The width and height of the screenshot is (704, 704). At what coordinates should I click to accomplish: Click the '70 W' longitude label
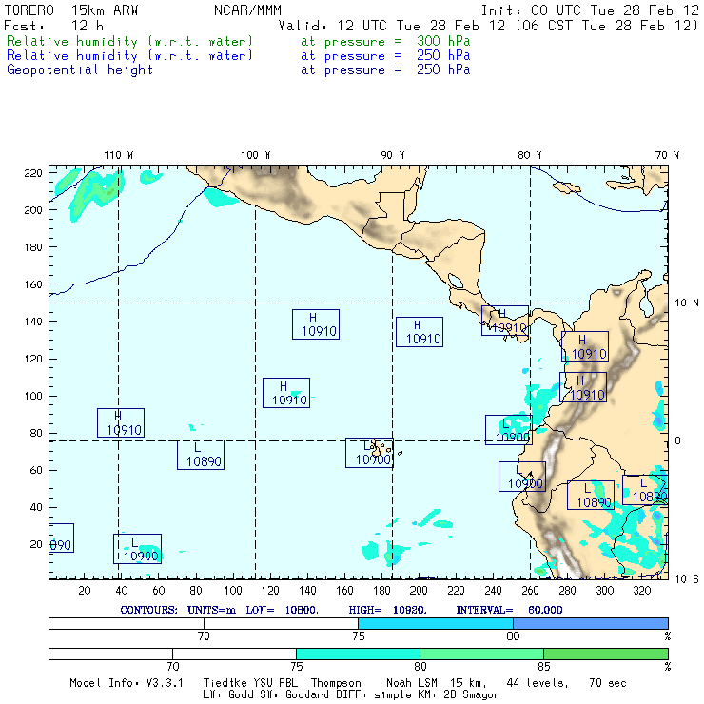click(x=667, y=155)
